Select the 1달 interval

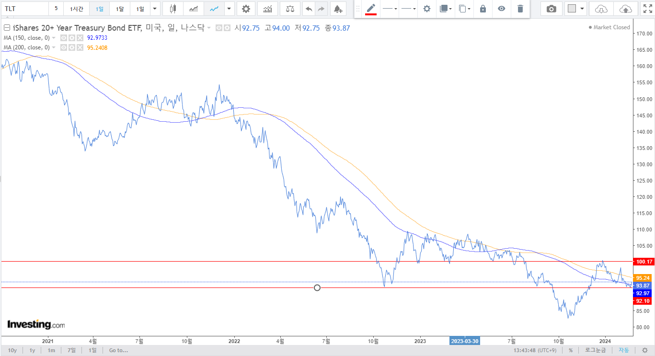(120, 9)
